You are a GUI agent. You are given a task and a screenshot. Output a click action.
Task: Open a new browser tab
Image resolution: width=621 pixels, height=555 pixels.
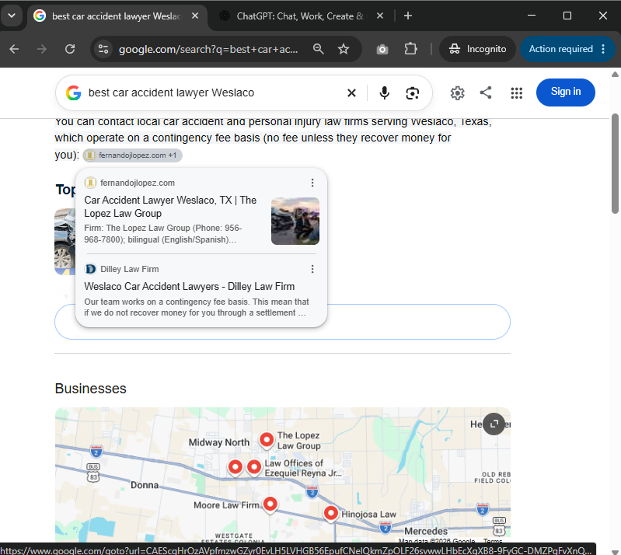pyautogui.click(x=408, y=16)
